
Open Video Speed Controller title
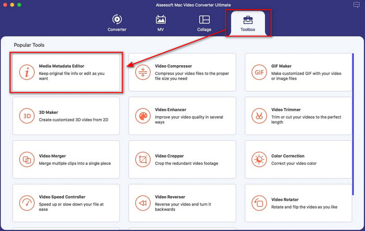point(62,197)
